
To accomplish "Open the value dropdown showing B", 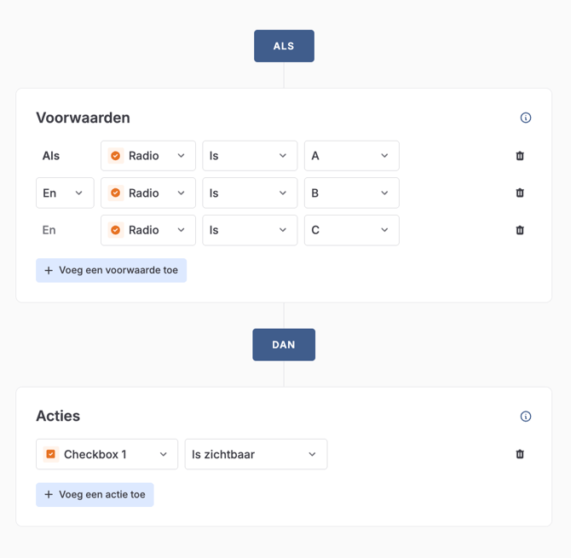I will [x=351, y=193].
